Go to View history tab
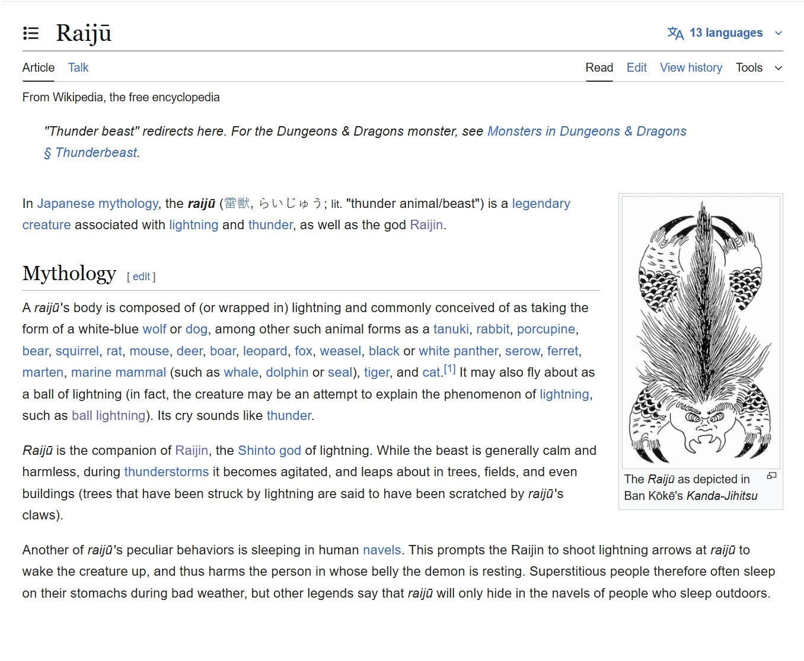 tap(691, 68)
